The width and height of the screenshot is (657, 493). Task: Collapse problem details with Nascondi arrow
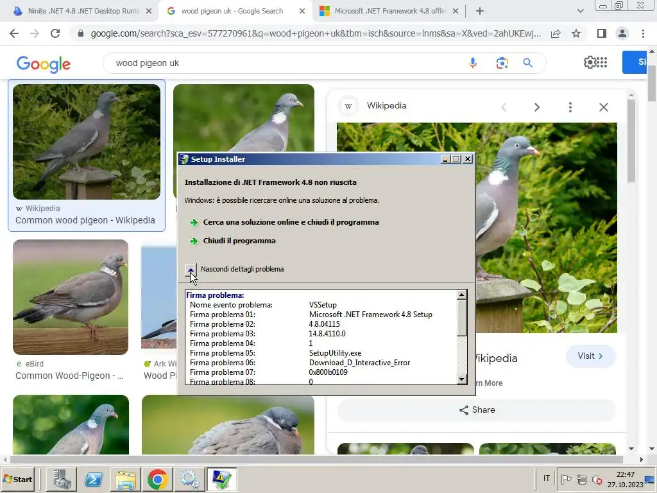click(191, 270)
